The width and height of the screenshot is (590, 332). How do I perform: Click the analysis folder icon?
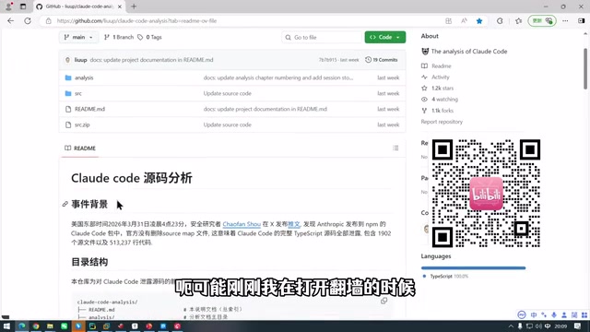68,77
